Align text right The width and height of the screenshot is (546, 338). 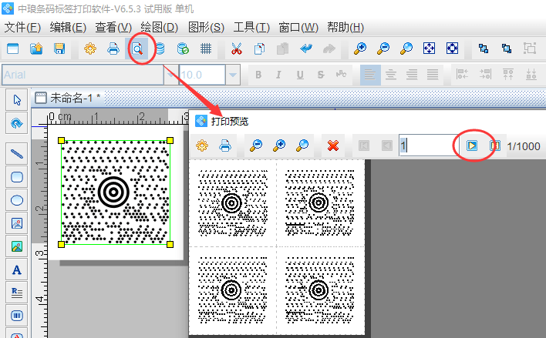pos(412,75)
